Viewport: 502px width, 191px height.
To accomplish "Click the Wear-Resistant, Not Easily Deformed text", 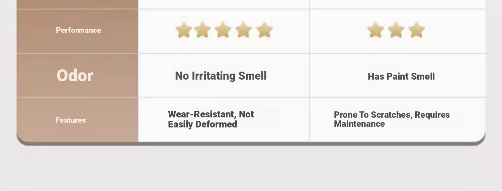I will tap(211, 119).
